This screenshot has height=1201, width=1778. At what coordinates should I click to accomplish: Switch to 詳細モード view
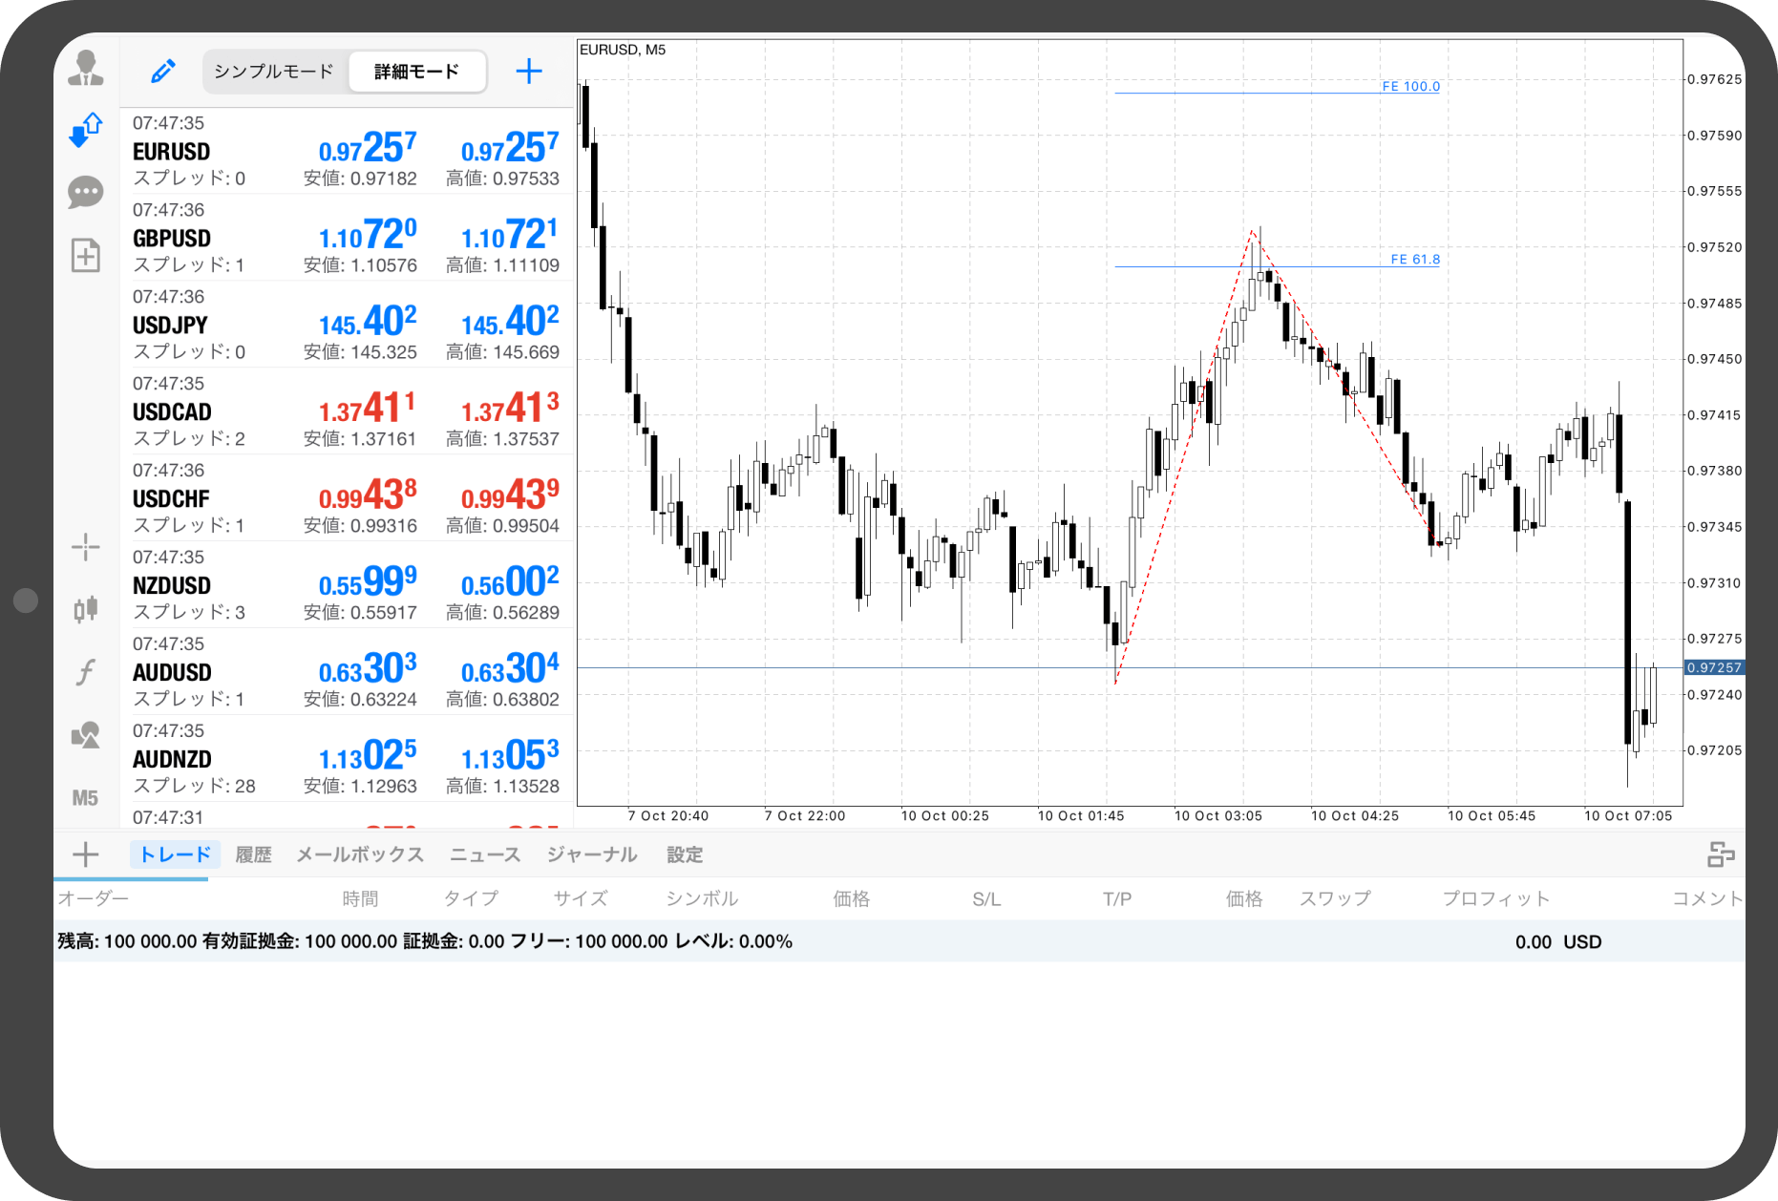click(416, 72)
